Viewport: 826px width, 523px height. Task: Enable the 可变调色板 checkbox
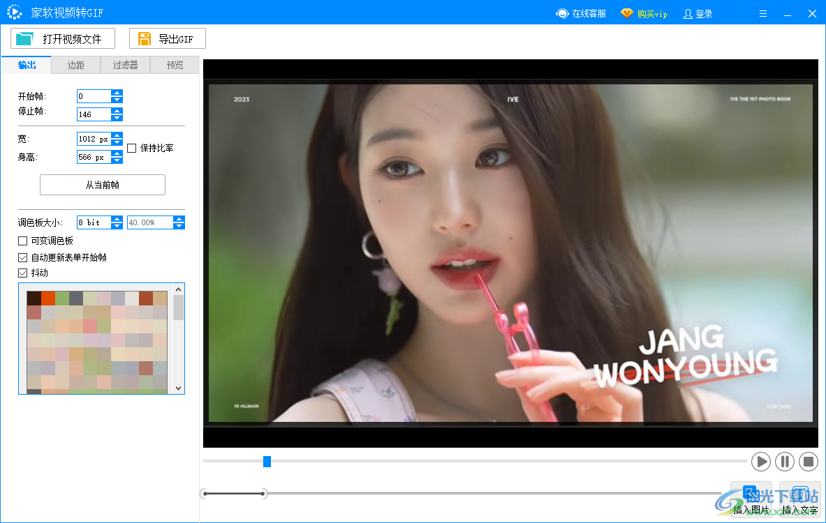tap(22, 241)
